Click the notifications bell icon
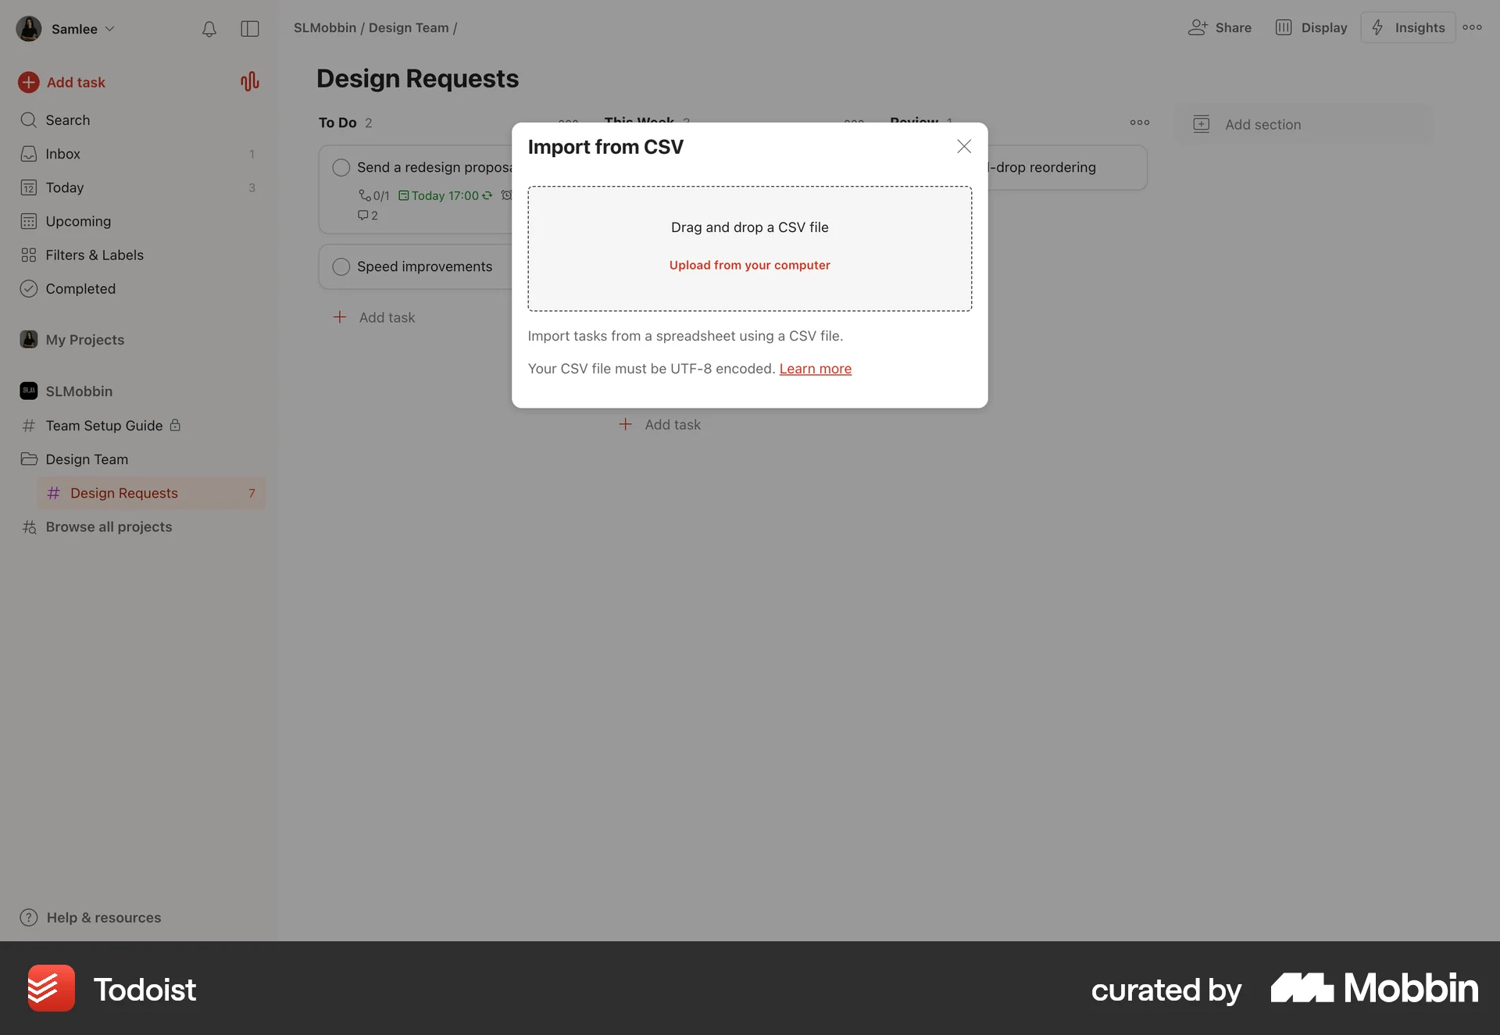1500x1035 pixels. pos(209,29)
